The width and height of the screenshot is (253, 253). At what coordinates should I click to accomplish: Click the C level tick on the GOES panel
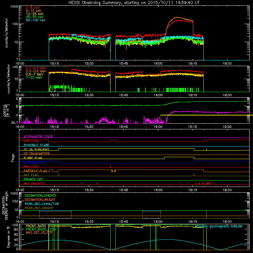click(17, 99)
